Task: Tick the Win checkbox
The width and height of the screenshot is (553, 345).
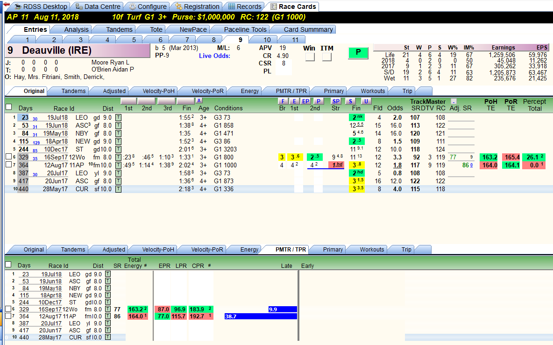Action: click(x=310, y=57)
